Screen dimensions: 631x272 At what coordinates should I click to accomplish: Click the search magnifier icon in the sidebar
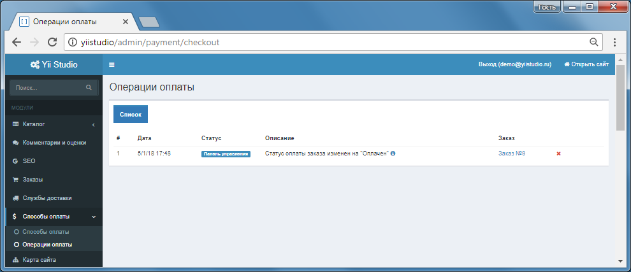(x=89, y=87)
